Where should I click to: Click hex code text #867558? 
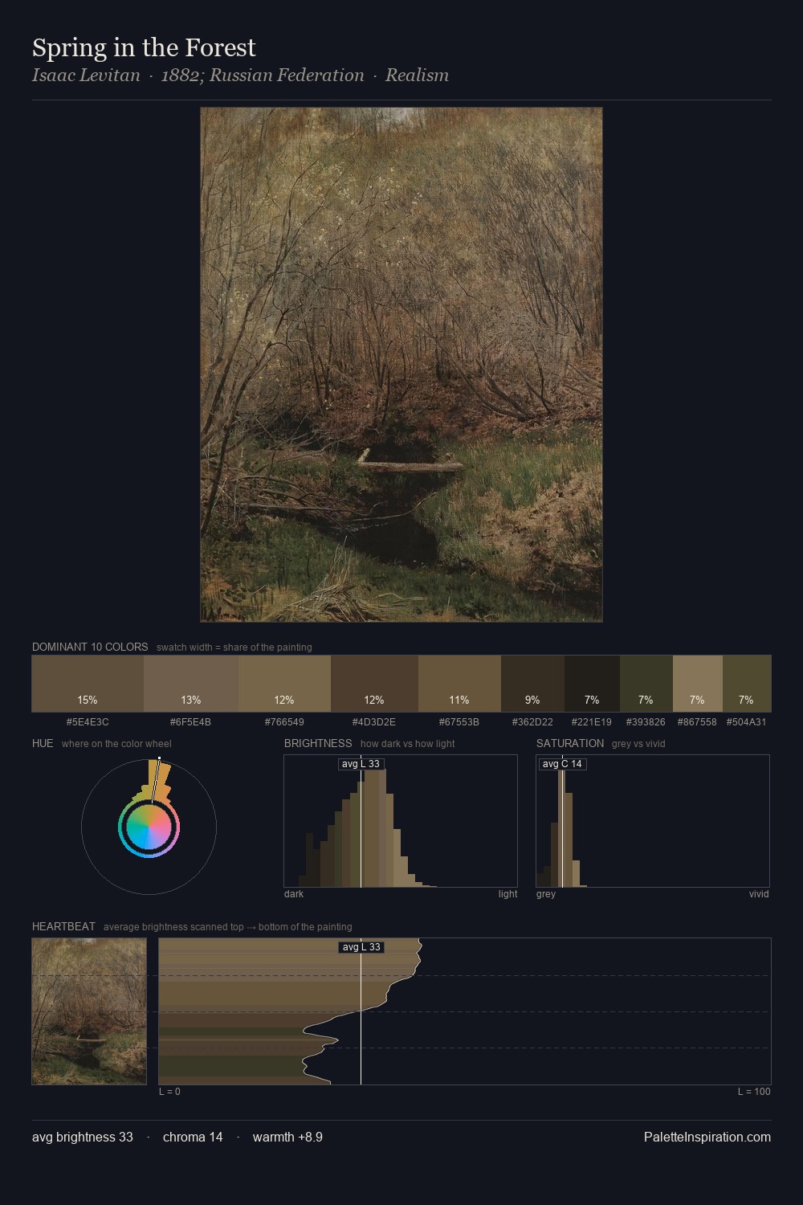(697, 722)
